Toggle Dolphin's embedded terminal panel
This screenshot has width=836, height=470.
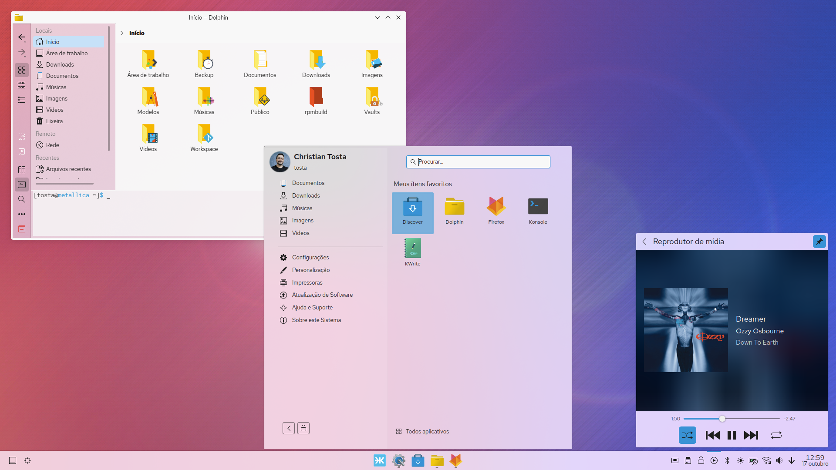(22, 185)
